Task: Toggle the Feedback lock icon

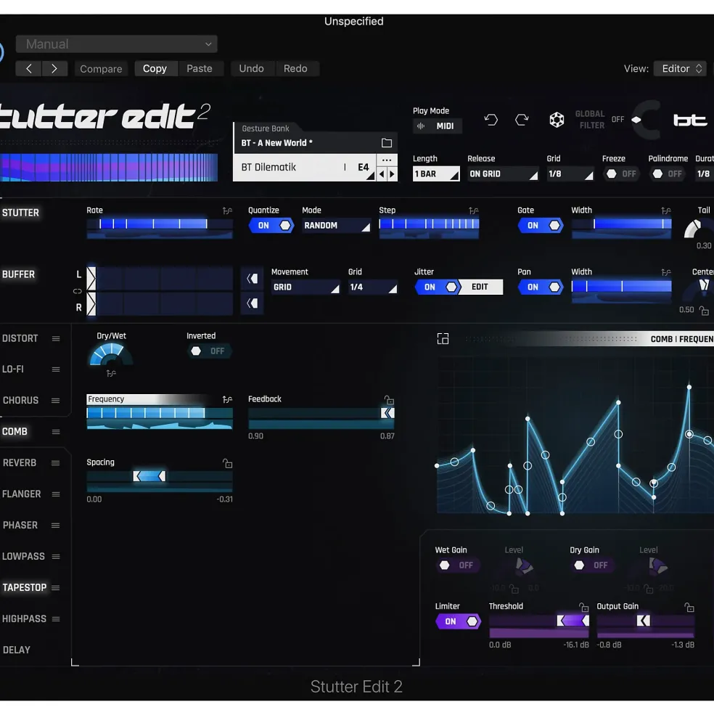Action: click(389, 400)
